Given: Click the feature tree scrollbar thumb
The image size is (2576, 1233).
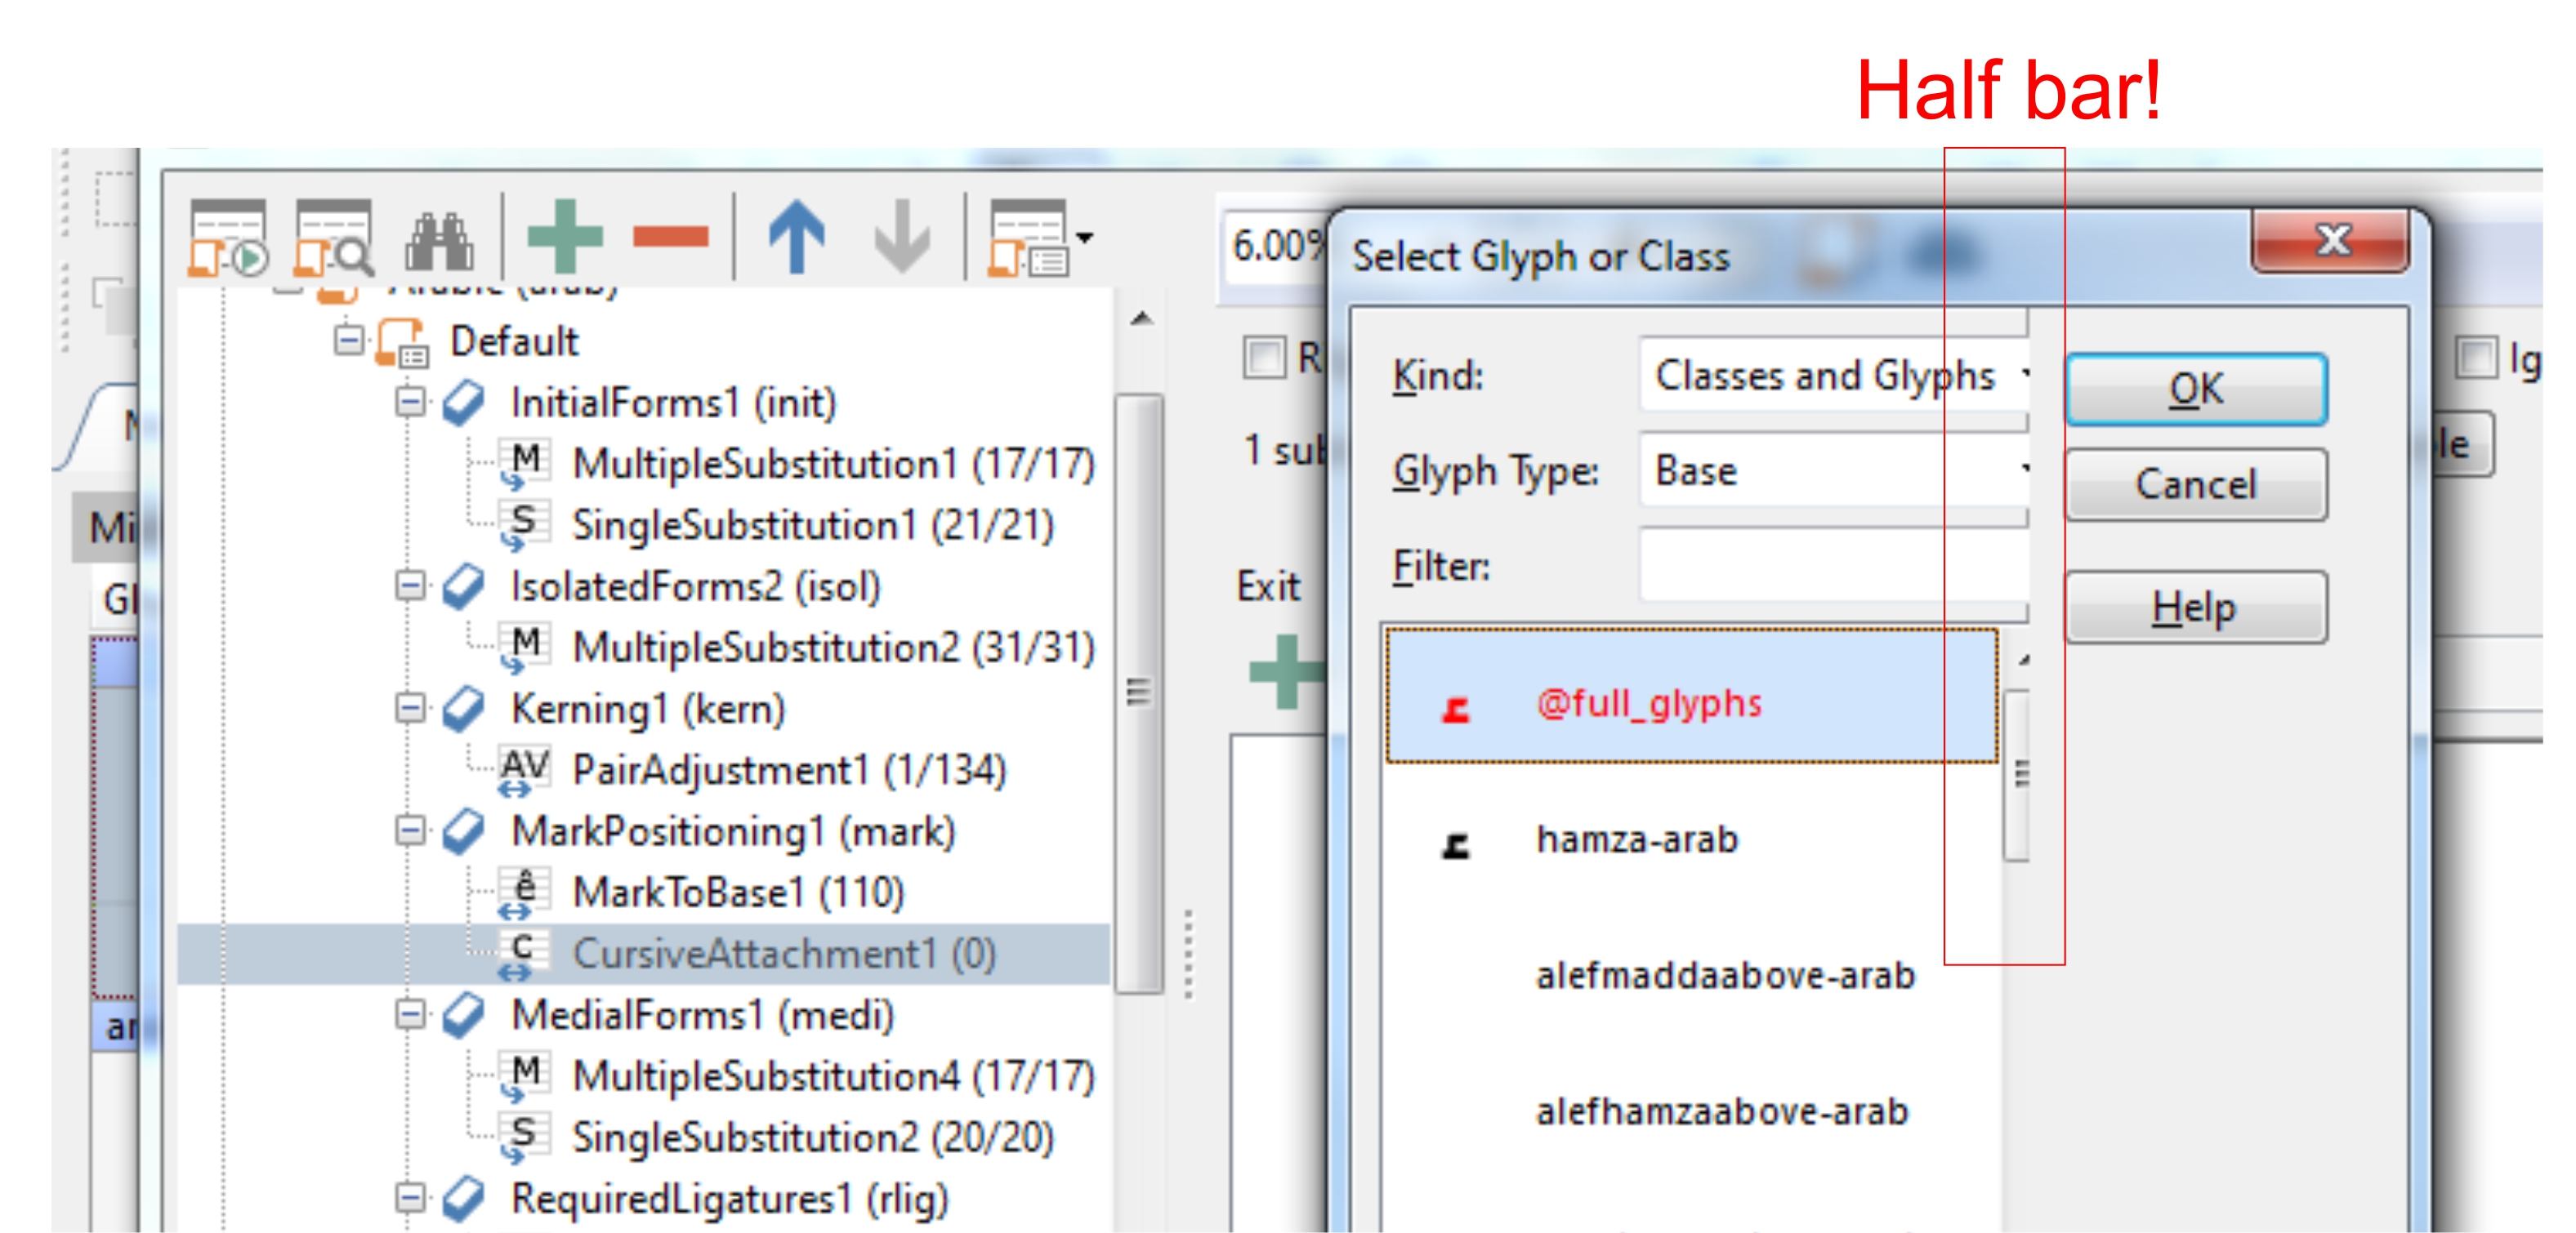Looking at the screenshot, I should tap(1138, 693).
